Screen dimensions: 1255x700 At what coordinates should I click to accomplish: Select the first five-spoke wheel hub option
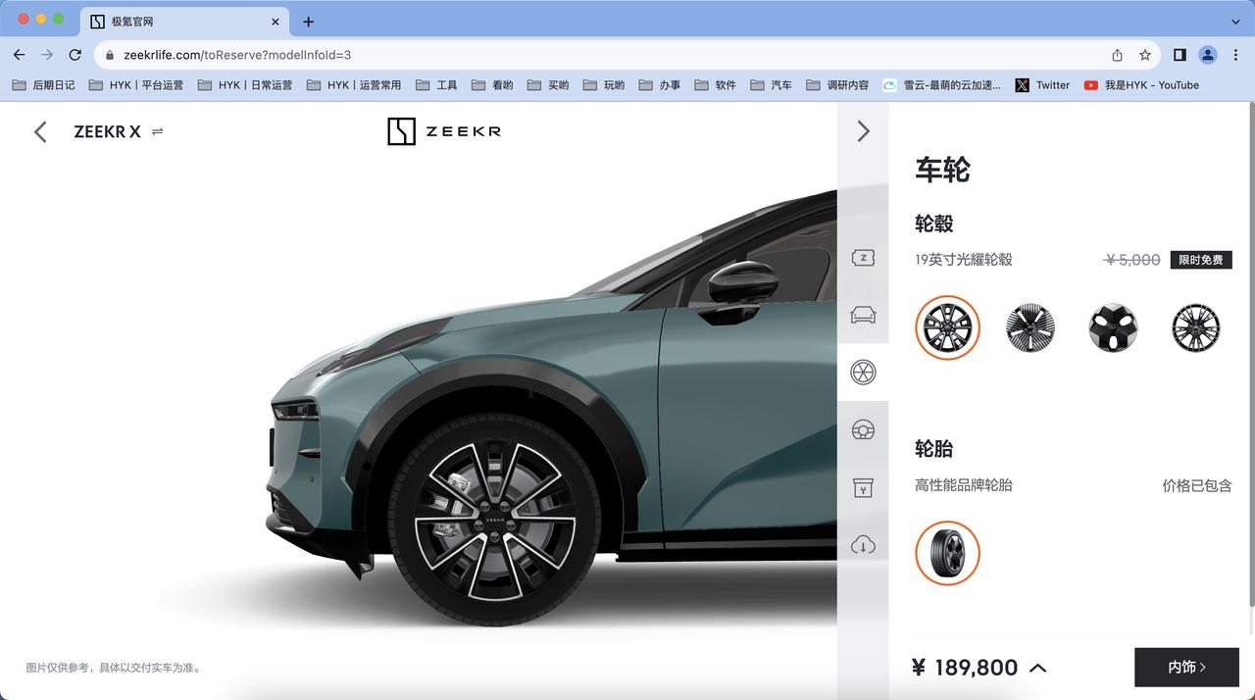947,327
